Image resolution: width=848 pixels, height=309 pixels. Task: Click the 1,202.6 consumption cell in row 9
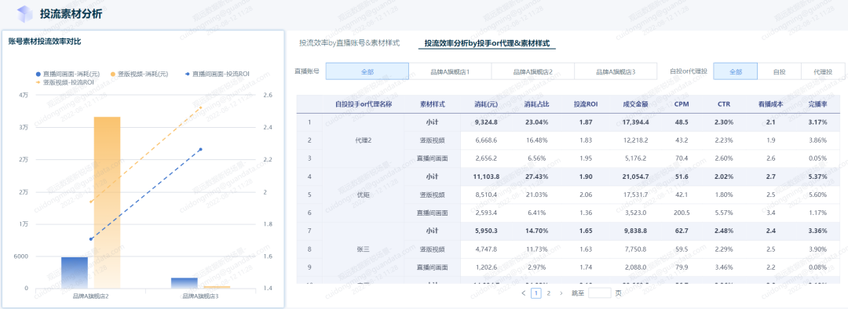pos(486,267)
